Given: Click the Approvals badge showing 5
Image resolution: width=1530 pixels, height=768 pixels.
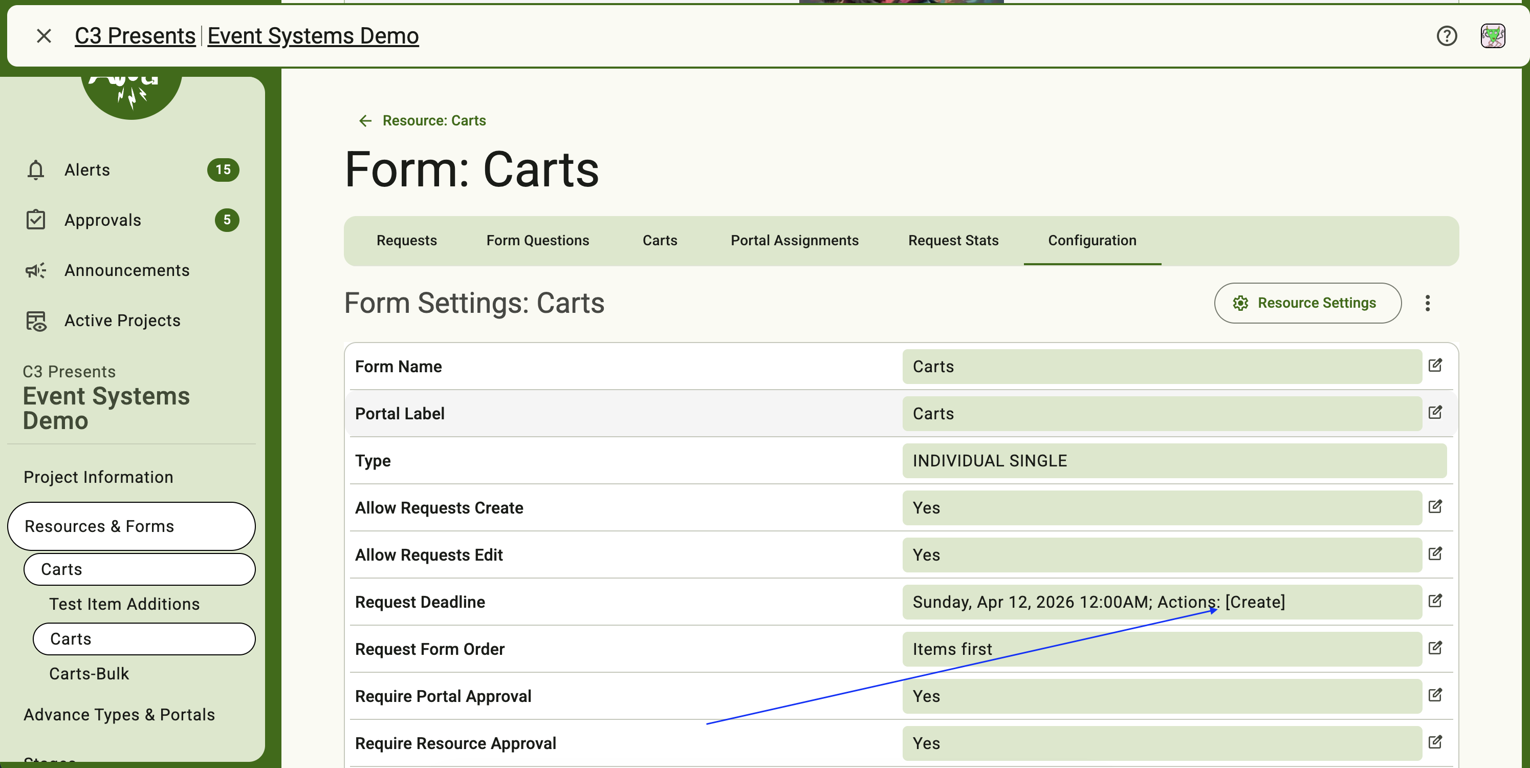Looking at the screenshot, I should tap(227, 220).
